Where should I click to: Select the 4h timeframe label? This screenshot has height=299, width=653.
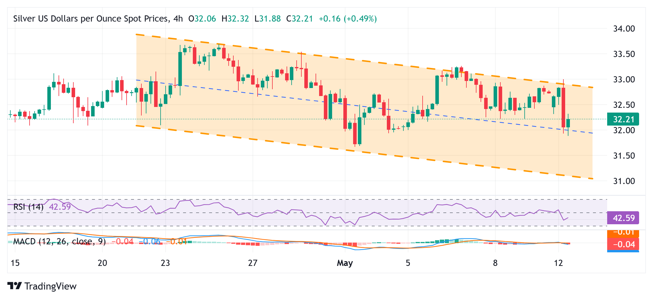click(x=178, y=19)
